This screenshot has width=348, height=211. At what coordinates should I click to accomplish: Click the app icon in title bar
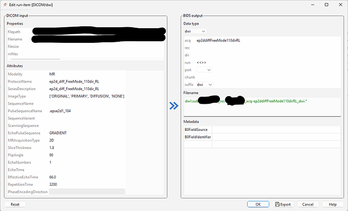click(5, 5)
